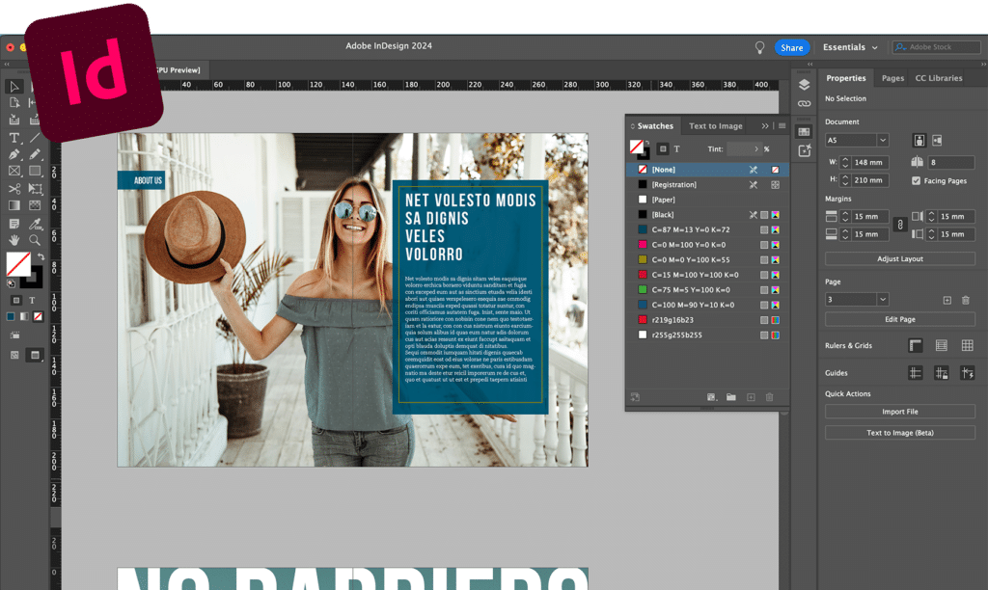Viewport: 988px width, 590px height.
Task: Click the Adjust Layout button
Action: [x=900, y=258]
